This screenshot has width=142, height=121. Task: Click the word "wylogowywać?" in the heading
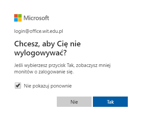pos(40,53)
